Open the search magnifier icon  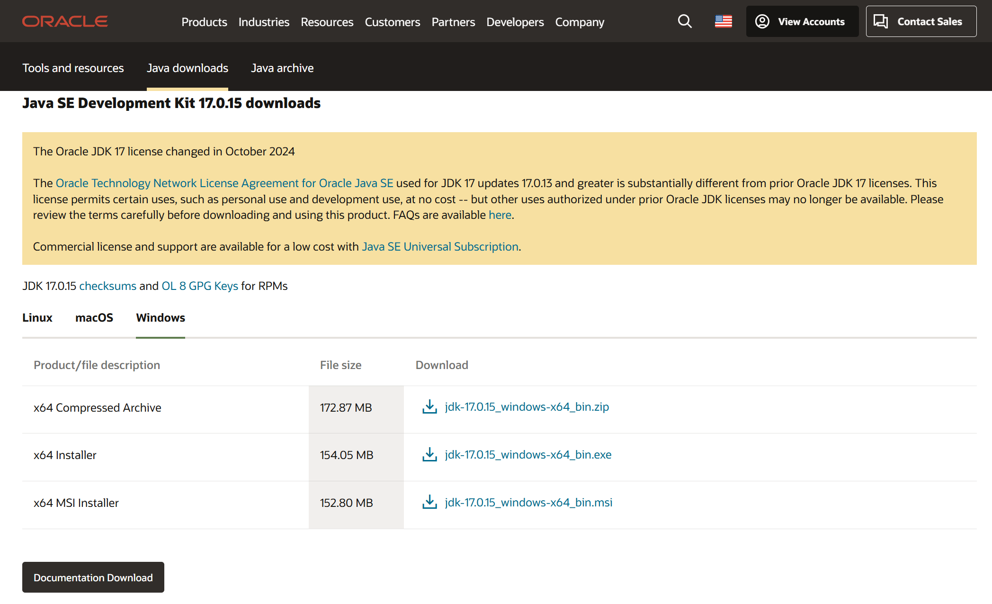685,21
